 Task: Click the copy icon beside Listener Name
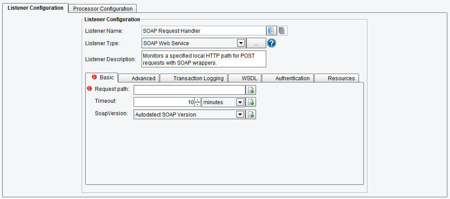pyautogui.click(x=271, y=31)
